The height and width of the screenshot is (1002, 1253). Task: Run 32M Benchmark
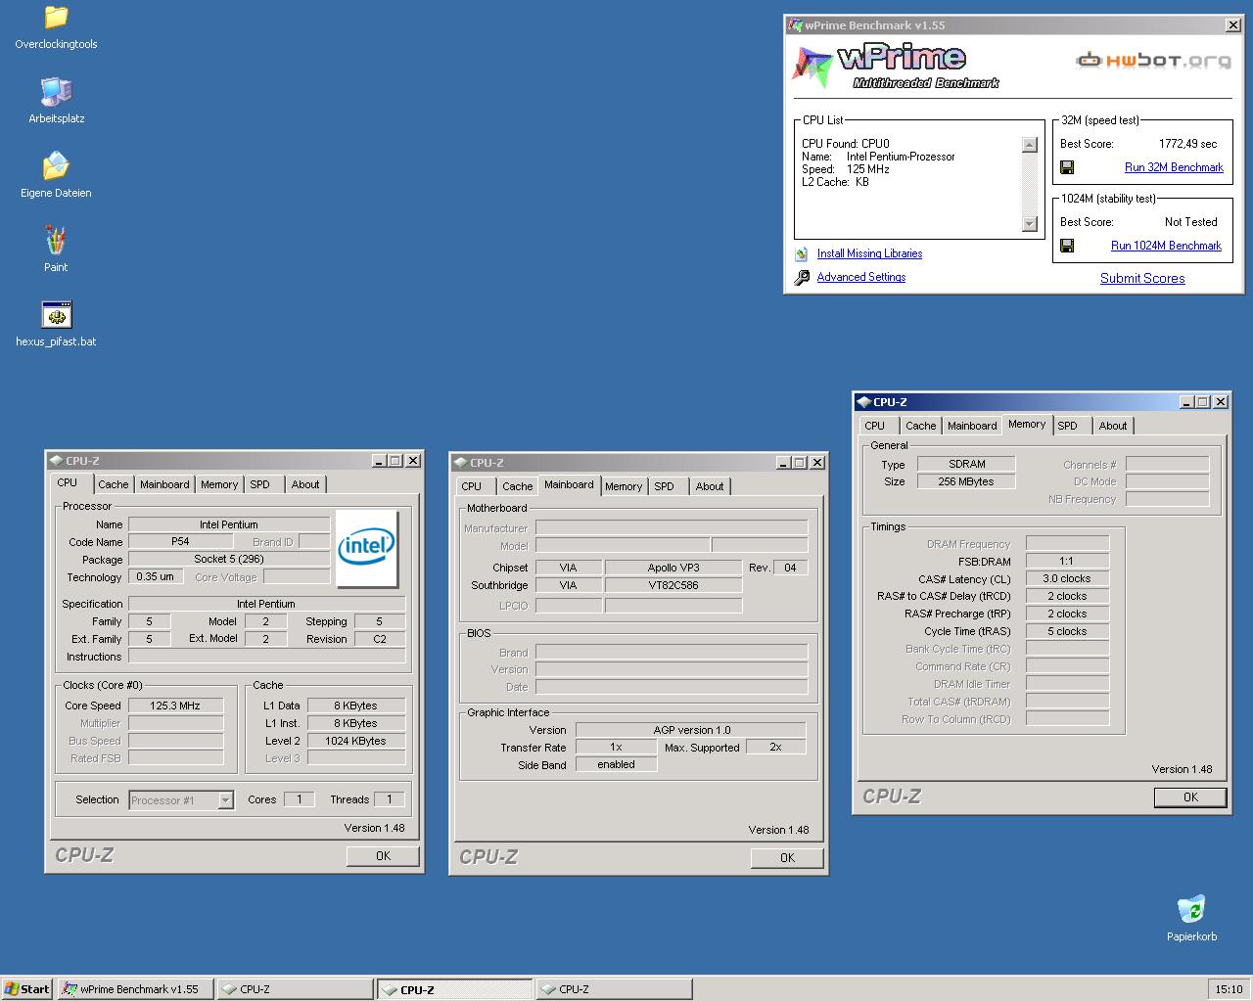click(x=1174, y=167)
